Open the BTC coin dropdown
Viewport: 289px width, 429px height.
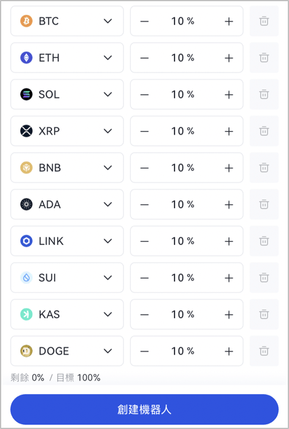pyautogui.click(x=67, y=21)
